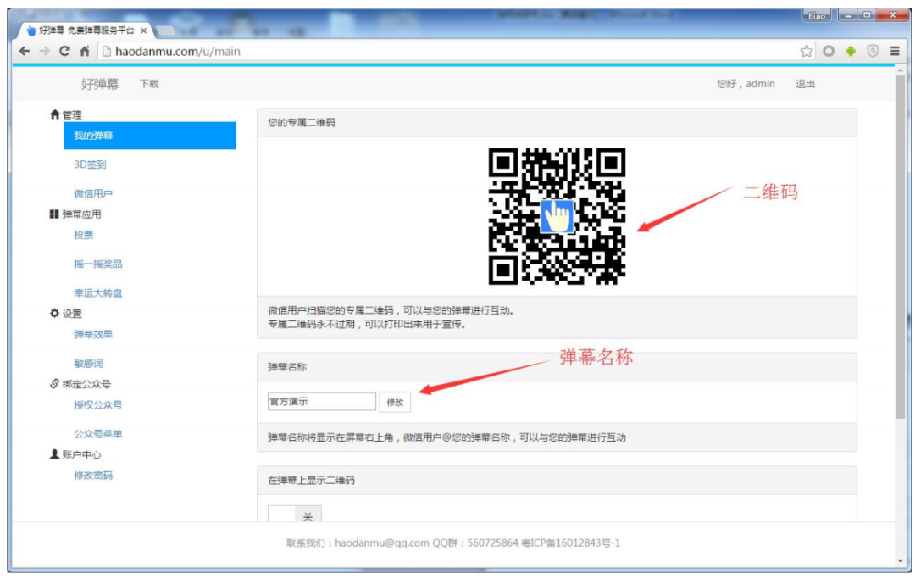Click the 修改 button
The width and height of the screenshot is (915, 579).
click(395, 402)
